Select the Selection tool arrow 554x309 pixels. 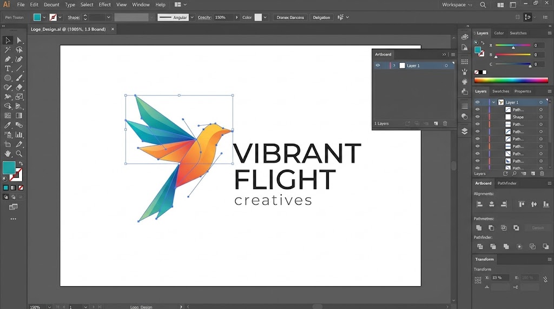[8, 40]
